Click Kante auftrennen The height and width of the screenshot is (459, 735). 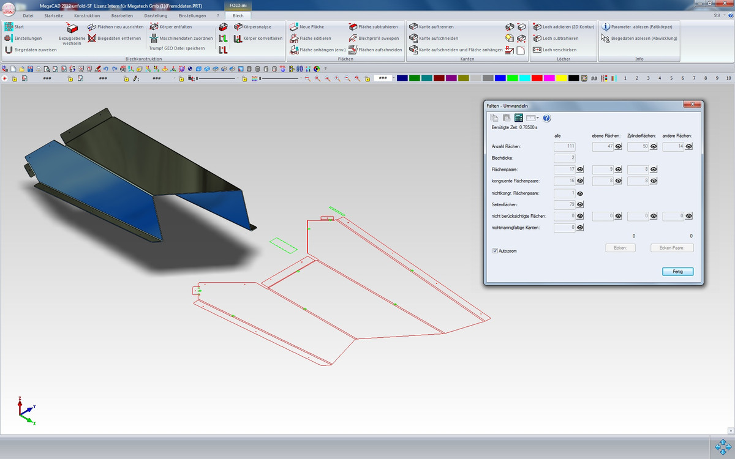pyautogui.click(x=432, y=27)
